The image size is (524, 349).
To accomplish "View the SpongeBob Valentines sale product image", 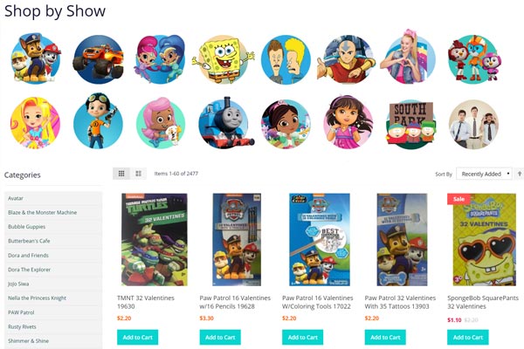I will coord(481,239).
